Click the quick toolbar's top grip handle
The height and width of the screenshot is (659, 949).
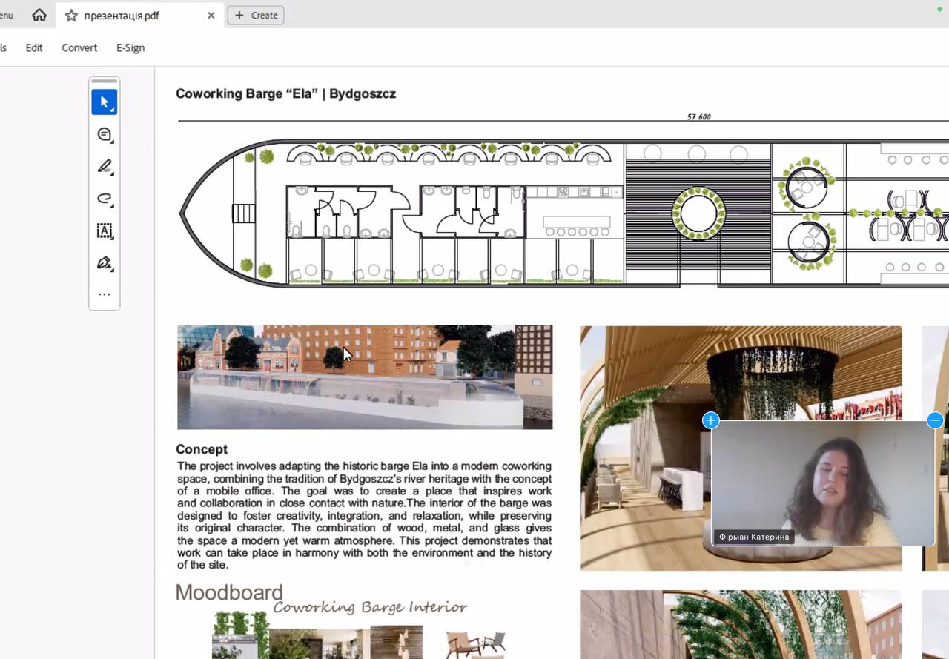click(x=105, y=81)
